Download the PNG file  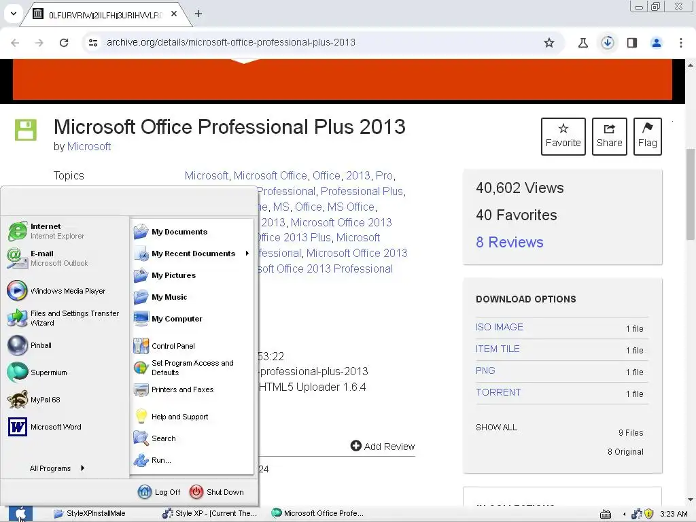[485, 370]
